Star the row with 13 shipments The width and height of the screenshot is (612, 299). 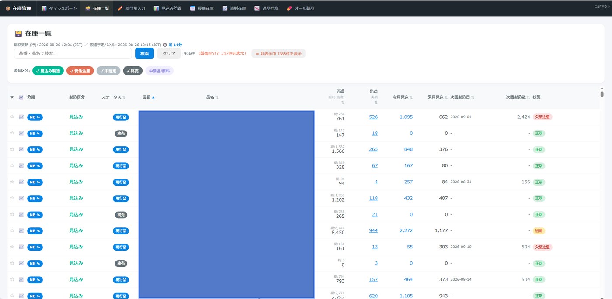click(12, 247)
